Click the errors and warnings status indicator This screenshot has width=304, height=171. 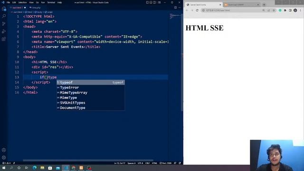[x=6, y=163]
